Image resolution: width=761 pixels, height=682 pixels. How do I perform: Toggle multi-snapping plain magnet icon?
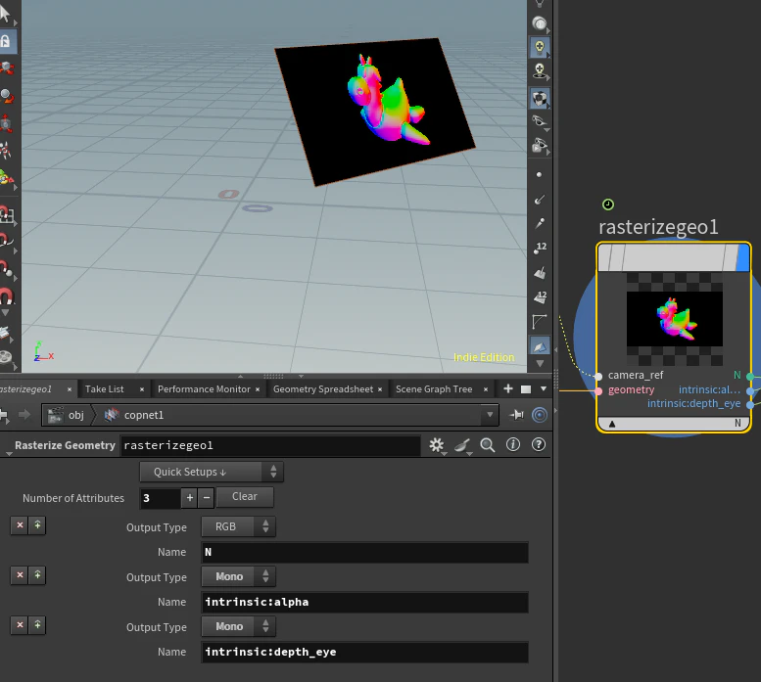pyautogui.click(x=6, y=296)
